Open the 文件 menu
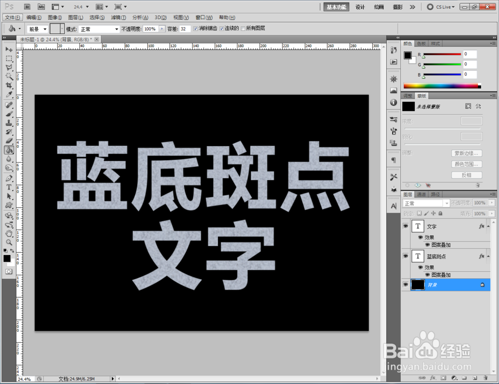Viewport: 499px width, 384px height. click(x=12, y=17)
